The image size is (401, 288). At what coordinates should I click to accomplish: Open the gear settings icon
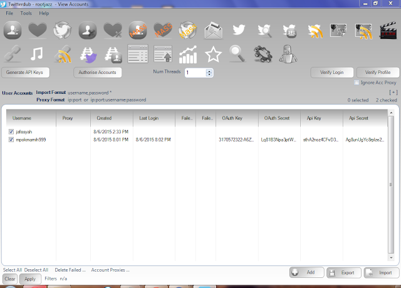point(263,54)
